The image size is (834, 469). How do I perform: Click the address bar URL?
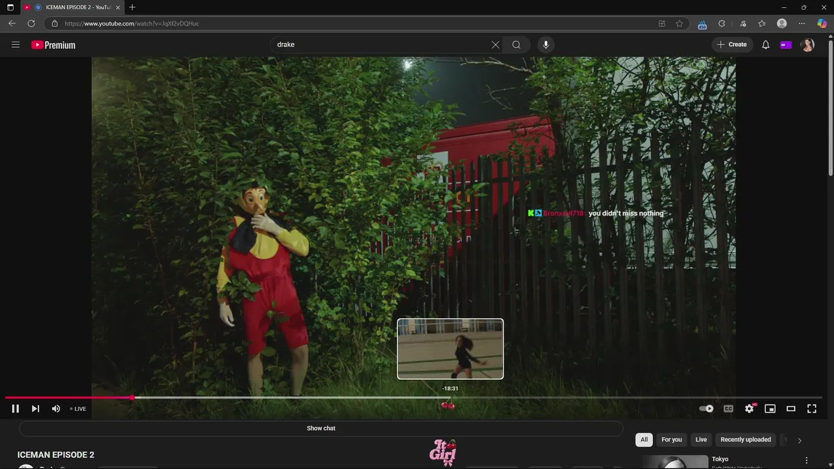(x=132, y=23)
